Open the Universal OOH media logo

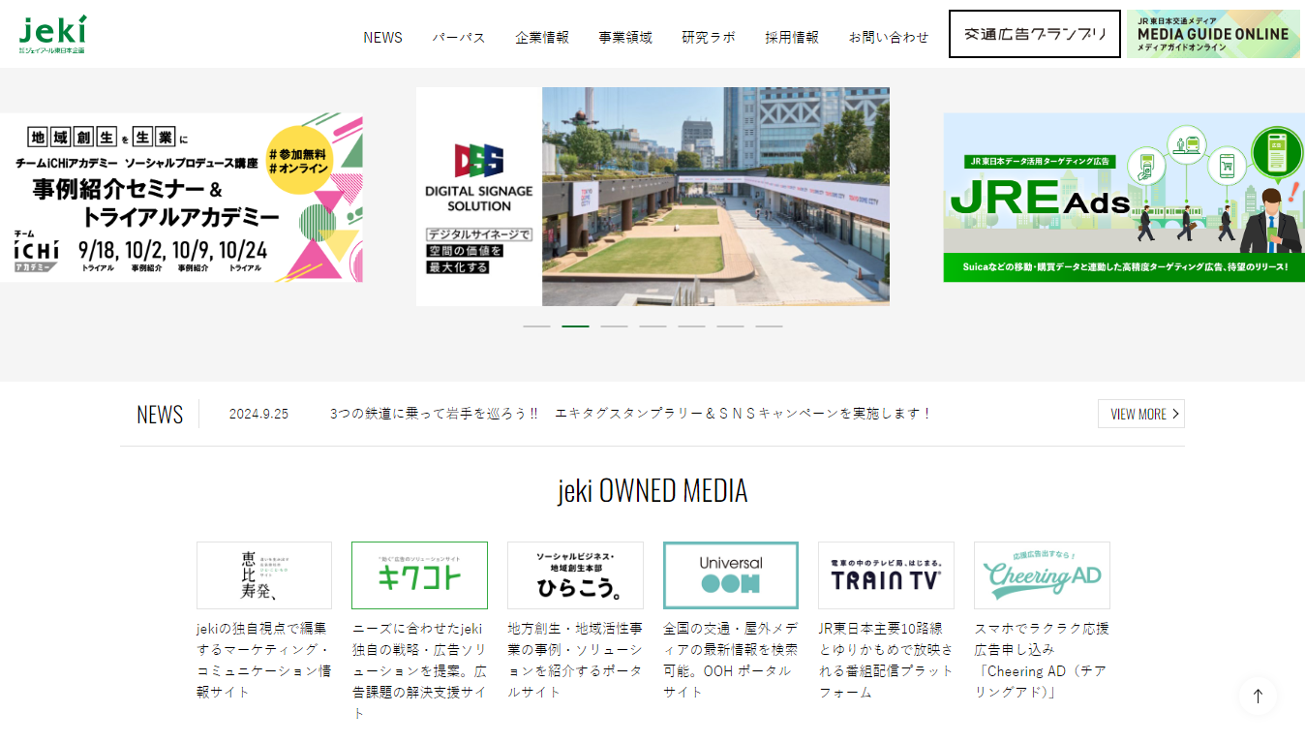tap(731, 575)
